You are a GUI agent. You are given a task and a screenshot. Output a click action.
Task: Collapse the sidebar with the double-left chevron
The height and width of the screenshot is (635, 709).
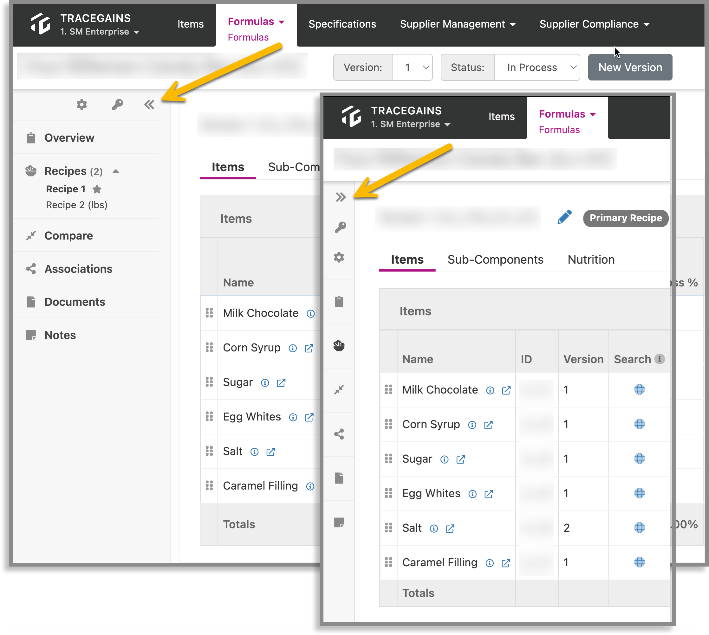(x=149, y=105)
